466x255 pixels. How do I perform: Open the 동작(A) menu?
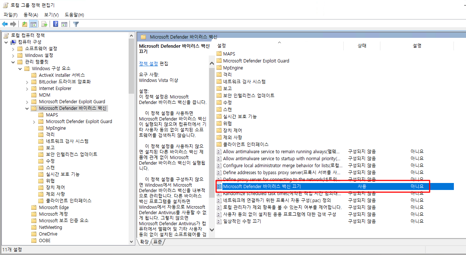(31, 15)
